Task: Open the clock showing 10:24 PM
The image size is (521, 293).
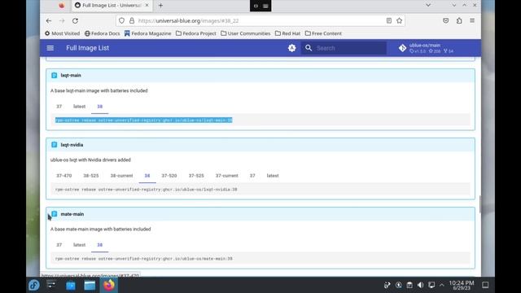Action: (x=462, y=285)
